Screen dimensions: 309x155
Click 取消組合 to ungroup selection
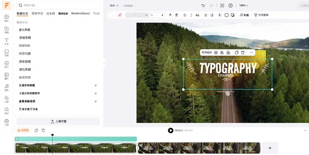[207, 53]
